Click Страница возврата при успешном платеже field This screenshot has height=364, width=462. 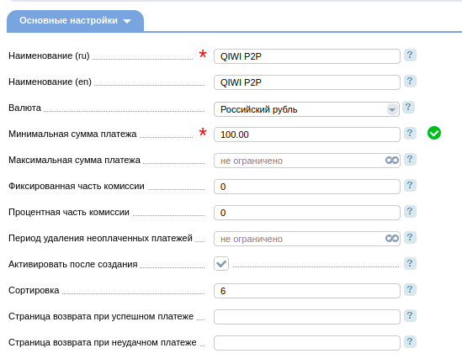(x=307, y=317)
